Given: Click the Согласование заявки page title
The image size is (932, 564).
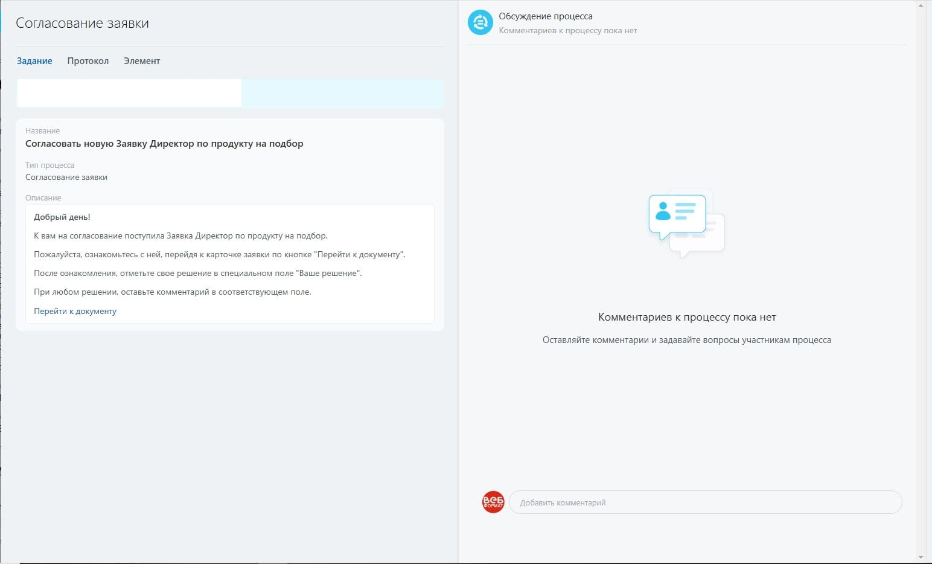Looking at the screenshot, I should tap(82, 23).
